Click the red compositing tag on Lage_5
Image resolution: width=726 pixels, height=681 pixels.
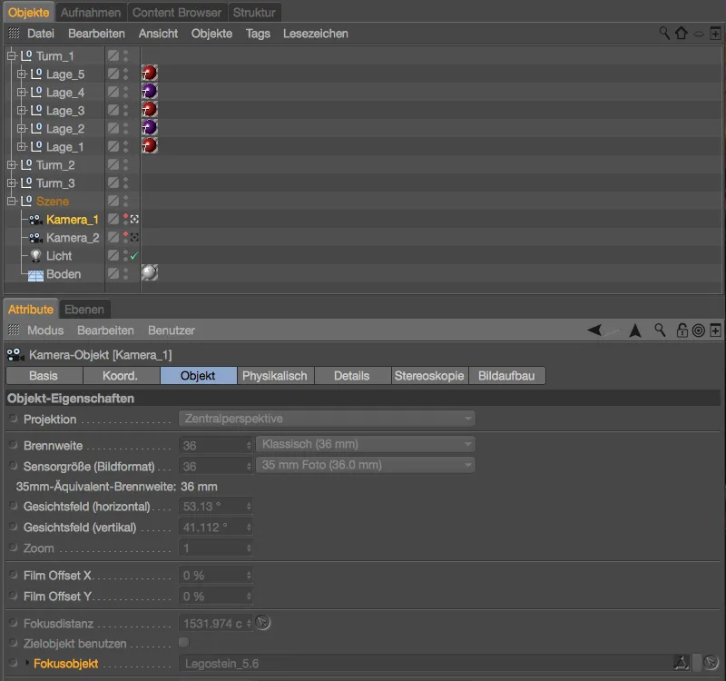(149, 74)
